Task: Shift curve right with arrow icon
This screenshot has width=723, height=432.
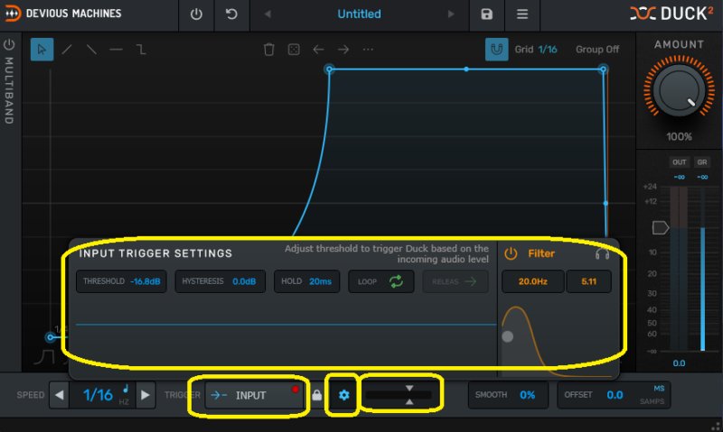Action: tap(343, 50)
